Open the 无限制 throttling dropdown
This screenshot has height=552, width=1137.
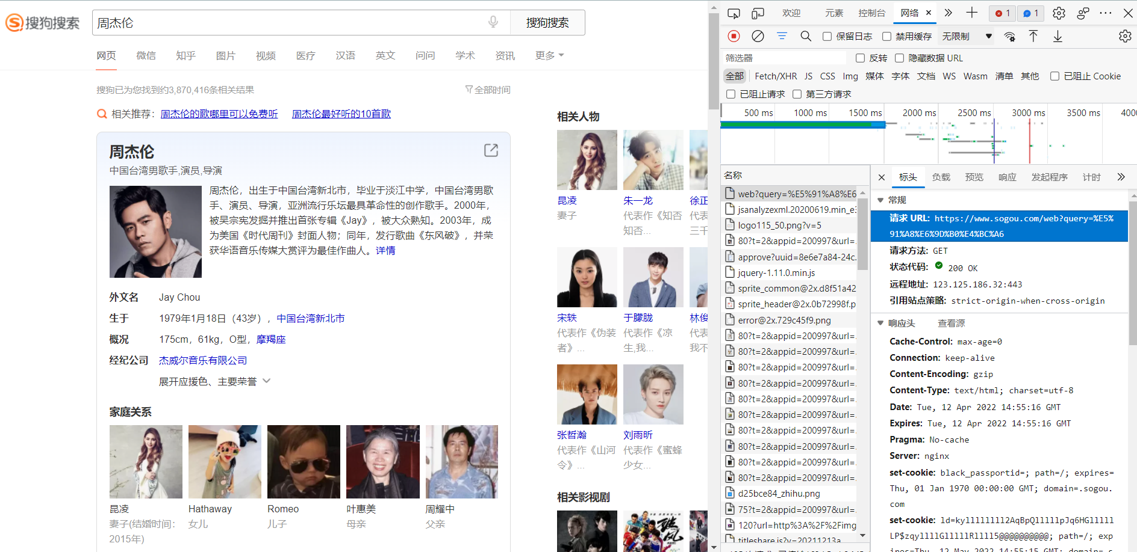pos(967,37)
